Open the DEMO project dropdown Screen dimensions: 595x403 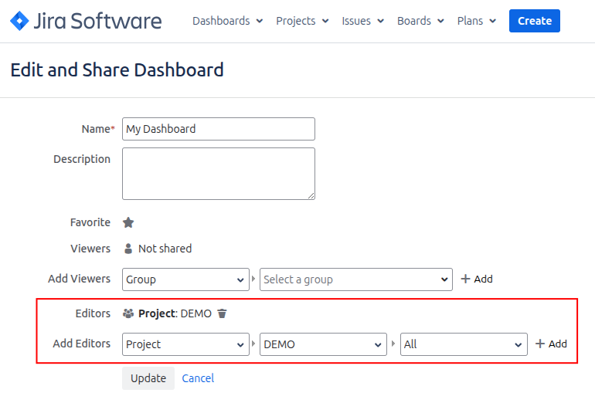[x=323, y=344]
